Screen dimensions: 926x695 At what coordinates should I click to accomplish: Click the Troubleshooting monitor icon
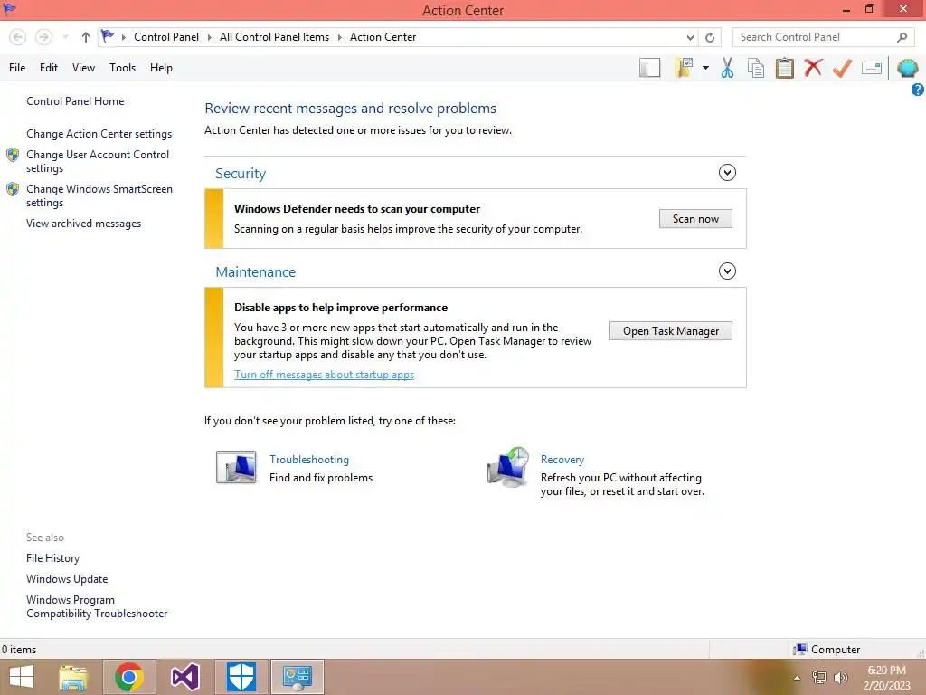point(236,467)
